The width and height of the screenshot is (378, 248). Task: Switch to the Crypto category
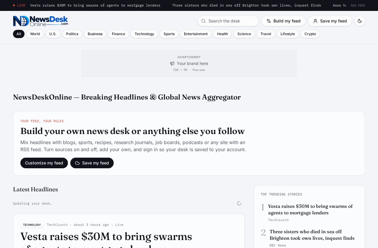[310, 34]
